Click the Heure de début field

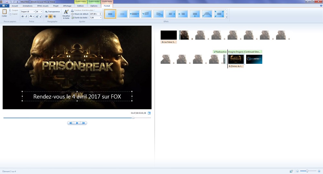tap(94, 14)
